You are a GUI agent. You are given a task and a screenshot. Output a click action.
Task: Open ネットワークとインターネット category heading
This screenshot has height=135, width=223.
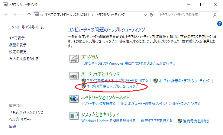coord(105,98)
